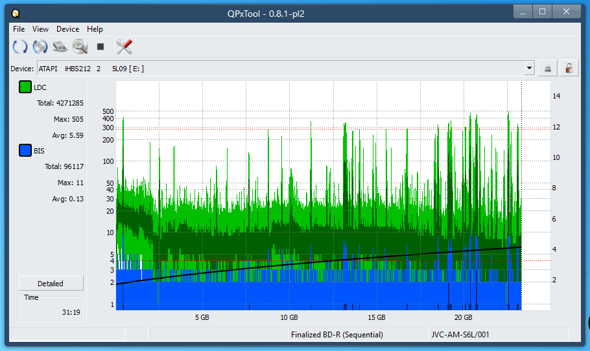Screen dimensions: 590x351
Task: Open the Device menu
Action: pyautogui.click(x=67, y=29)
